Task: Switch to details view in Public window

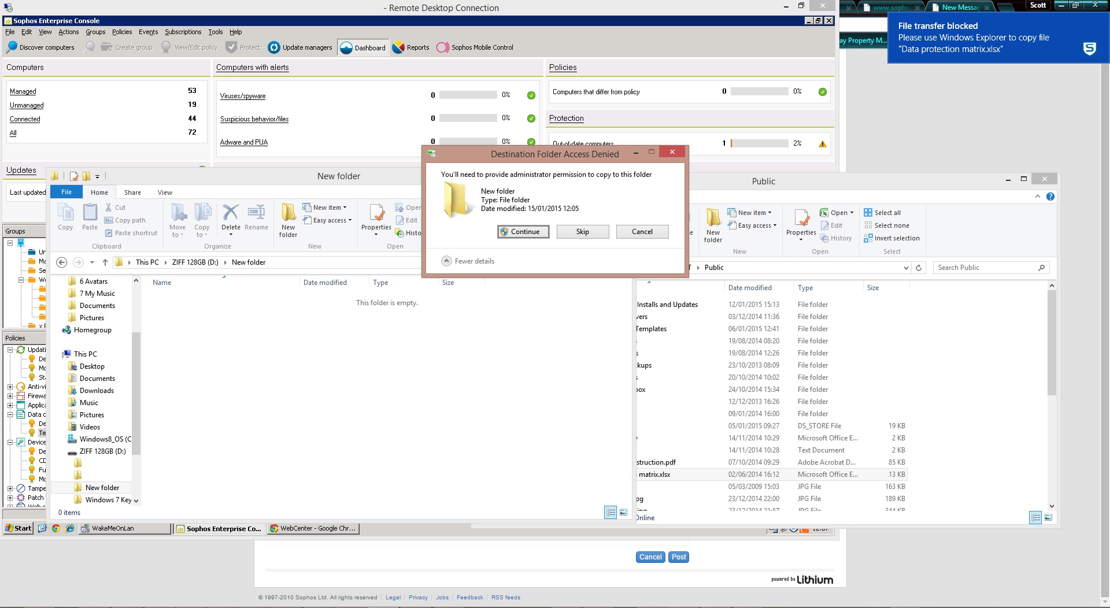Action: click(x=1035, y=517)
